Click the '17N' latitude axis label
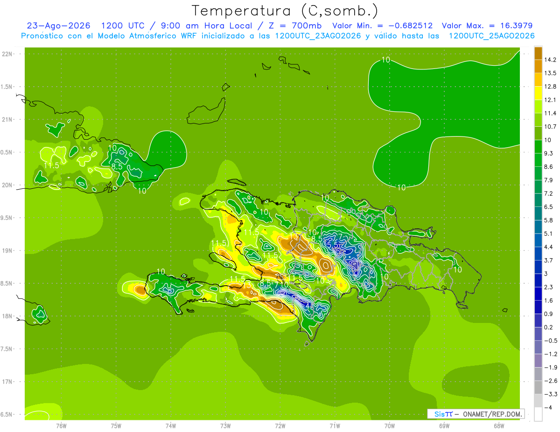Viewport: 560px width, 432px height. (7, 382)
